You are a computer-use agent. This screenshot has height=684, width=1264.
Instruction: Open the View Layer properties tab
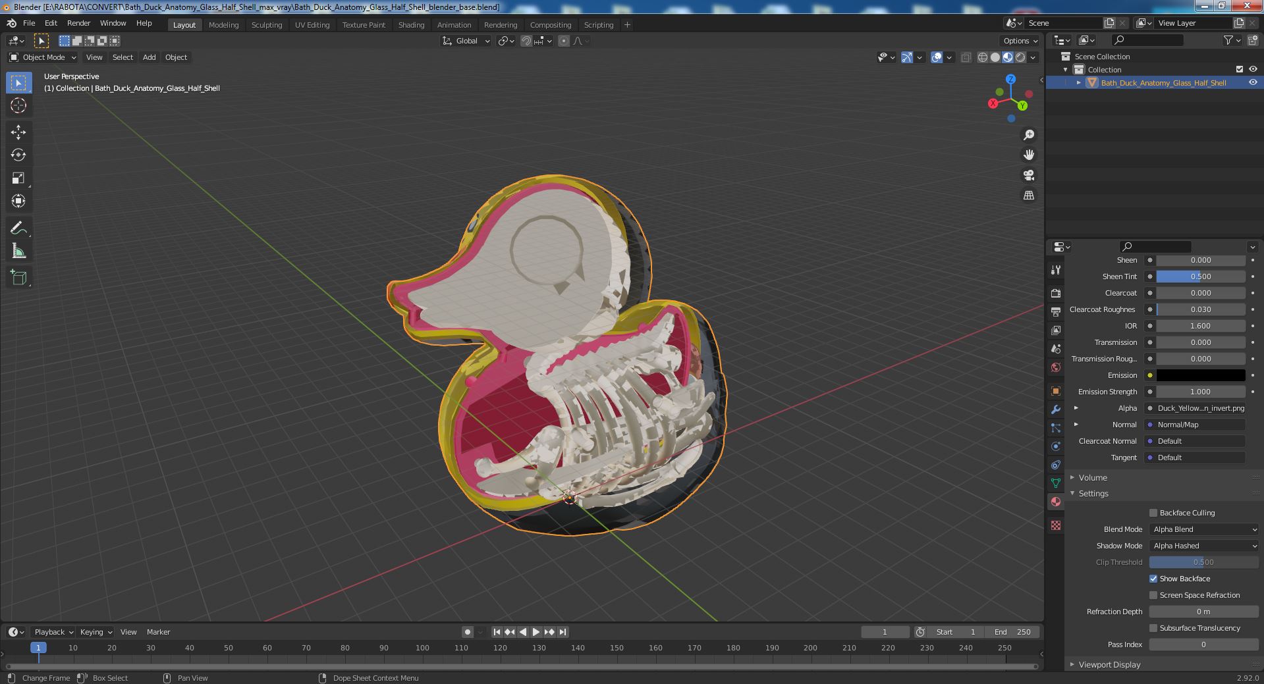[x=1056, y=330]
